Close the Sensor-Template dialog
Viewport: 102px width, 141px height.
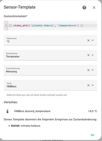(x=94, y=8)
